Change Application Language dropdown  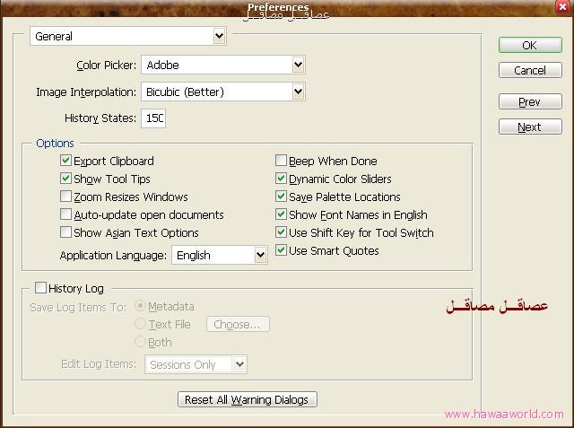click(x=219, y=255)
